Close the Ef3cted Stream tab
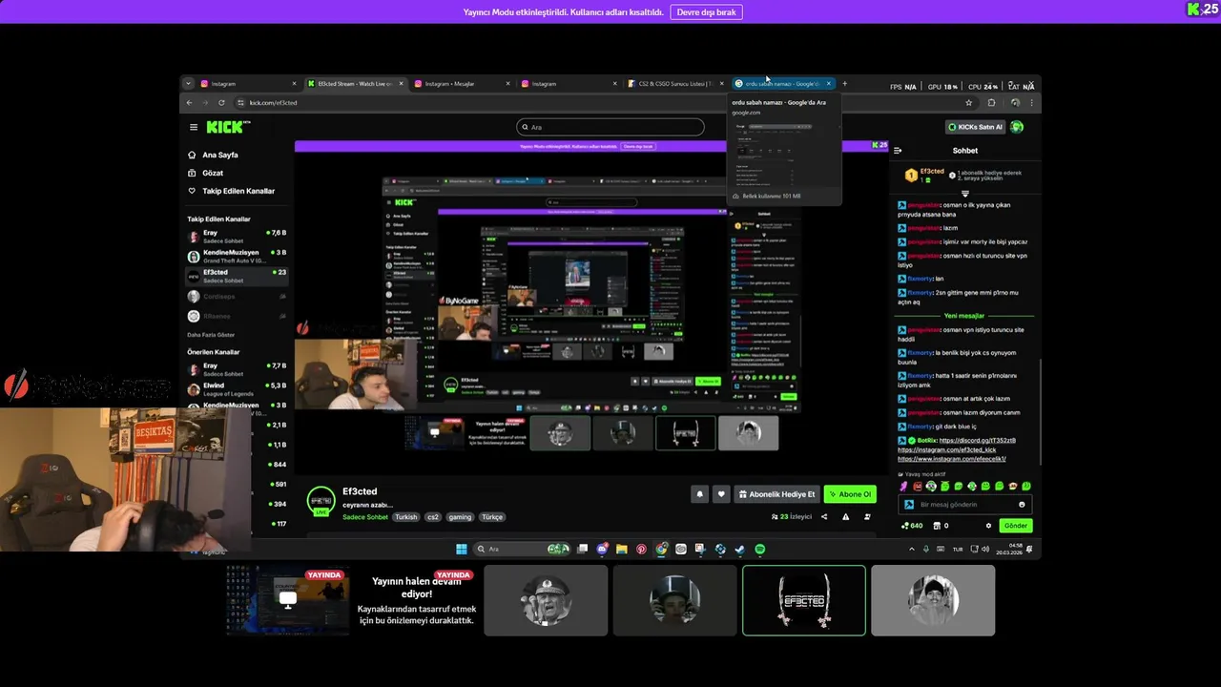 pyautogui.click(x=402, y=84)
